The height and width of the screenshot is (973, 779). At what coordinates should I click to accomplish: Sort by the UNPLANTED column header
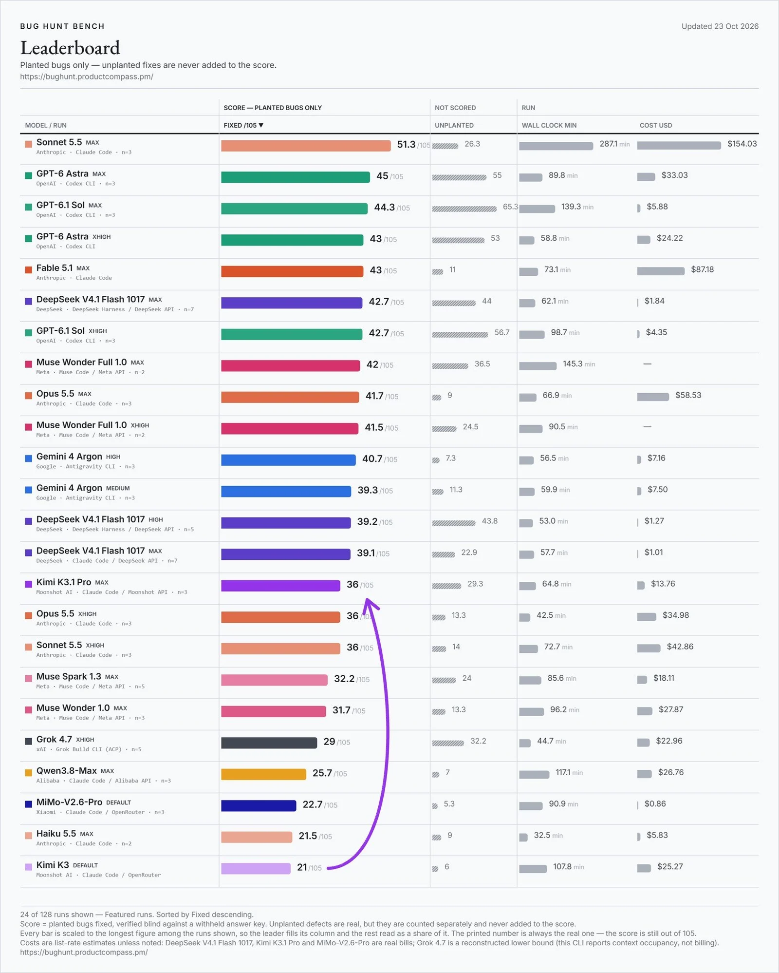pos(454,125)
